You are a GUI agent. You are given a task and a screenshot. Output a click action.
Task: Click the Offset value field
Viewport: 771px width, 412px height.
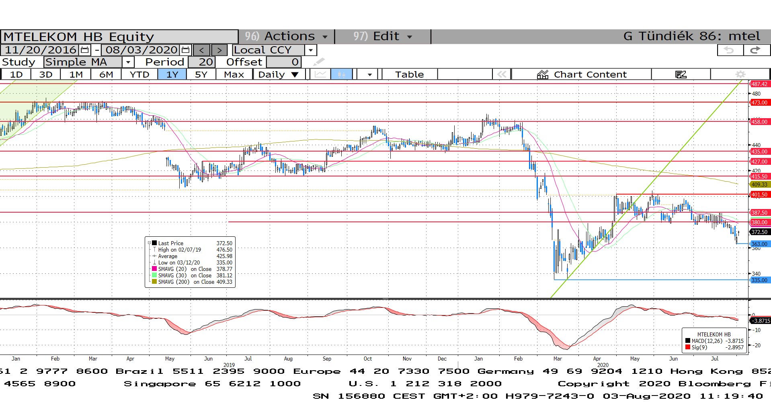pyautogui.click(x=284, y=62)
